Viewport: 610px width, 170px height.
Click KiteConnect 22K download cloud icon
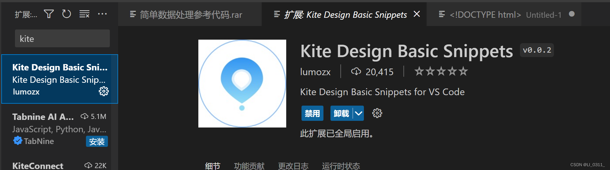(x=88, y=166)
